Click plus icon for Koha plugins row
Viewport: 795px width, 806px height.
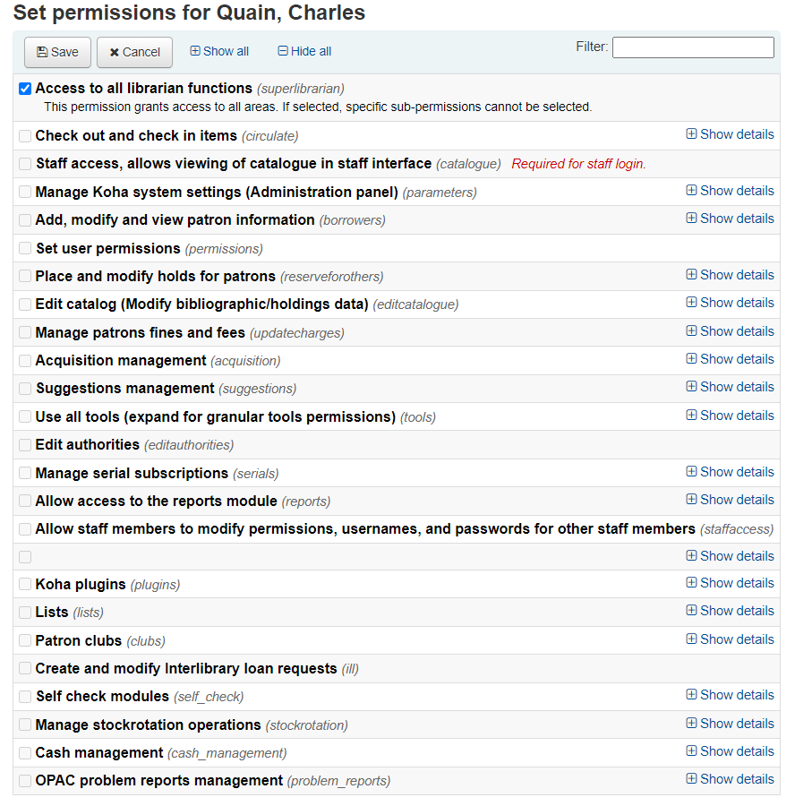click(x=692, y=583)
